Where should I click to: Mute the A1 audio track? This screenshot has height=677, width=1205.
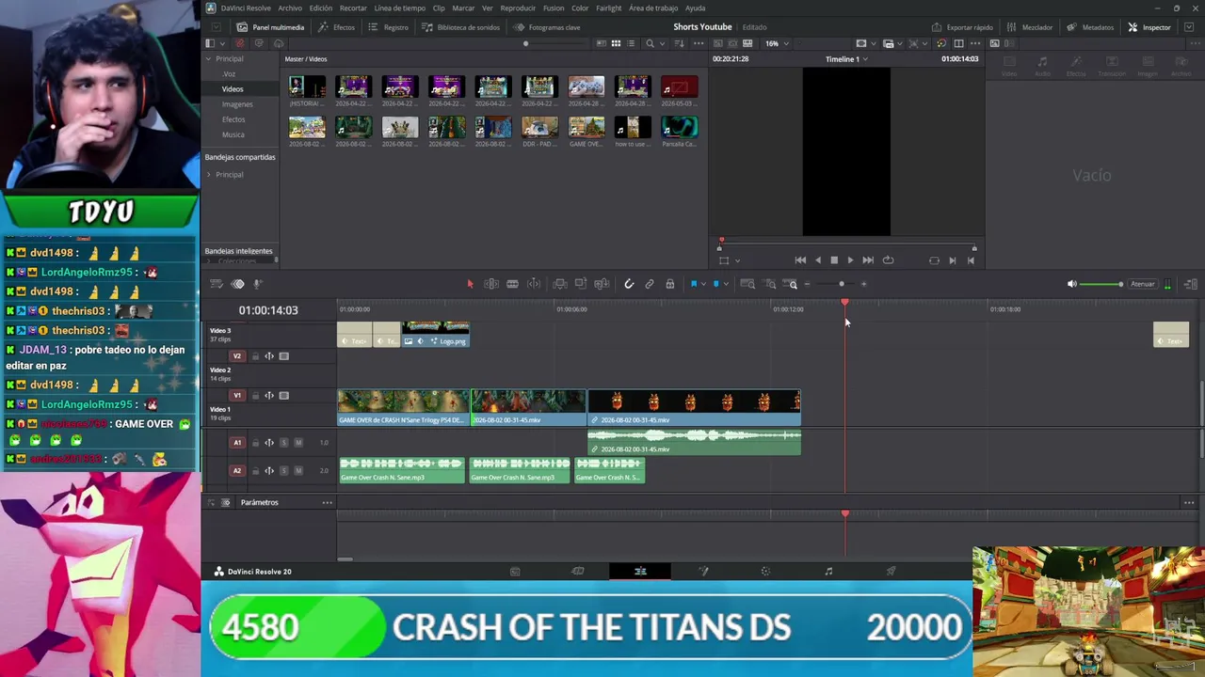pyautogui.click(x=298, y=443)
